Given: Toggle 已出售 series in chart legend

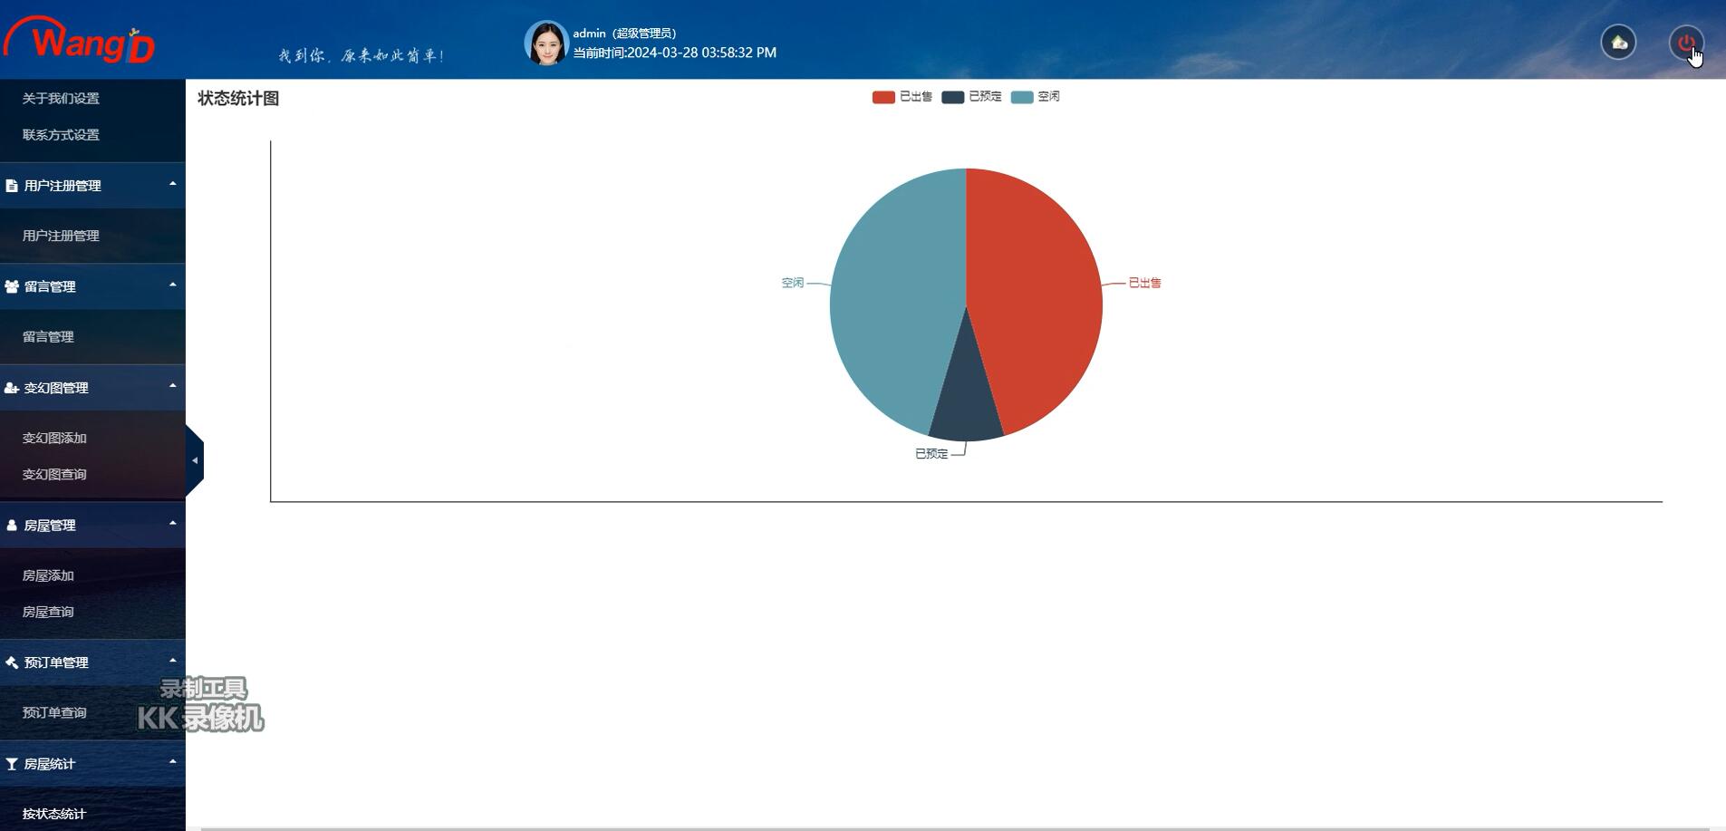Looking at the screenshot, I should (902, 97).
